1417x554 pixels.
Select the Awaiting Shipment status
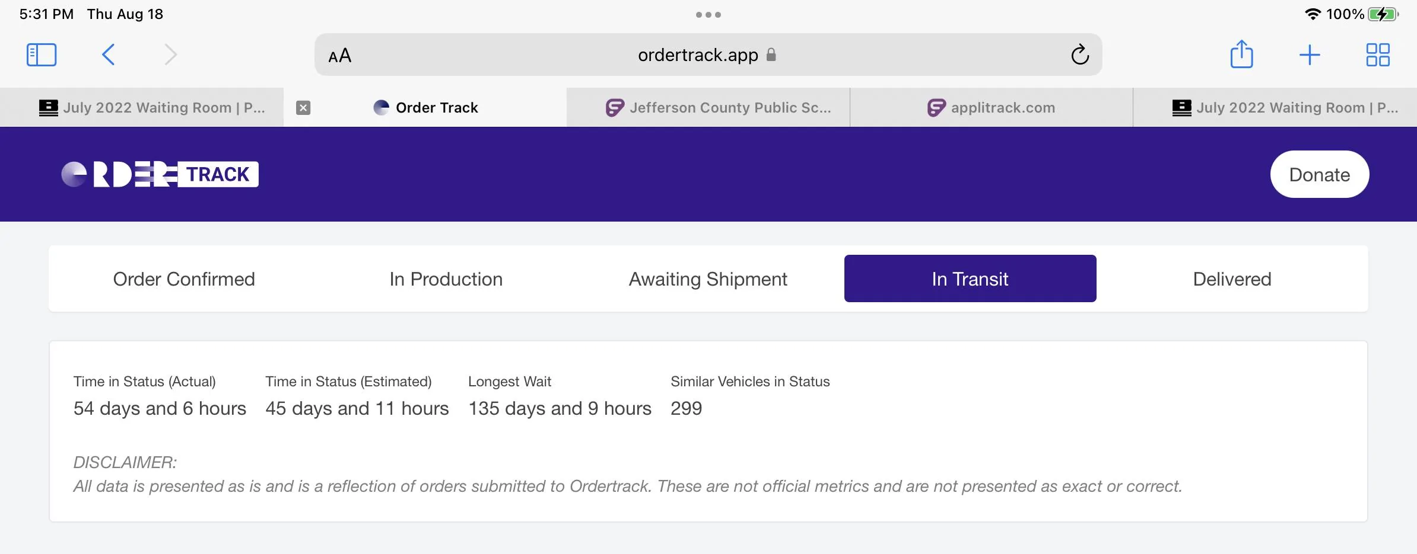tap(708, 279)
